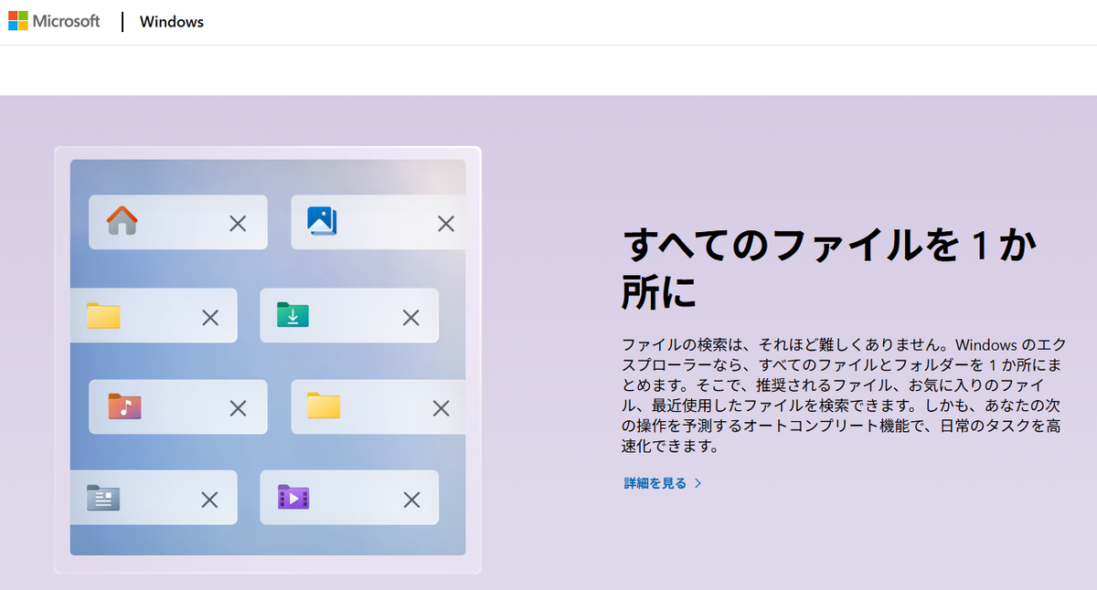
Task: Click the gray Documents folder icon
Action: coord(103,498)
